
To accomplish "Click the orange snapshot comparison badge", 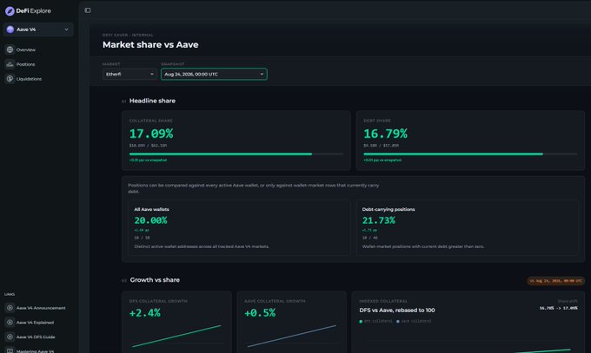I will click(555, 281).
